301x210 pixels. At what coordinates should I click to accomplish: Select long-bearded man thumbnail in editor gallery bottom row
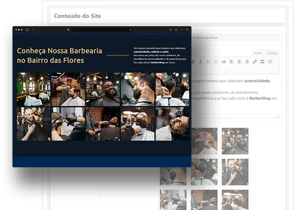[235, 200]
